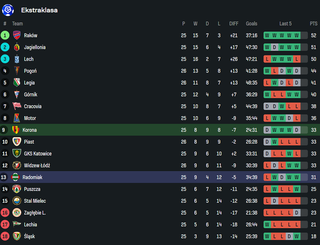
Task: Click the Jagiellonia club crest
Action: pos(17,47)
